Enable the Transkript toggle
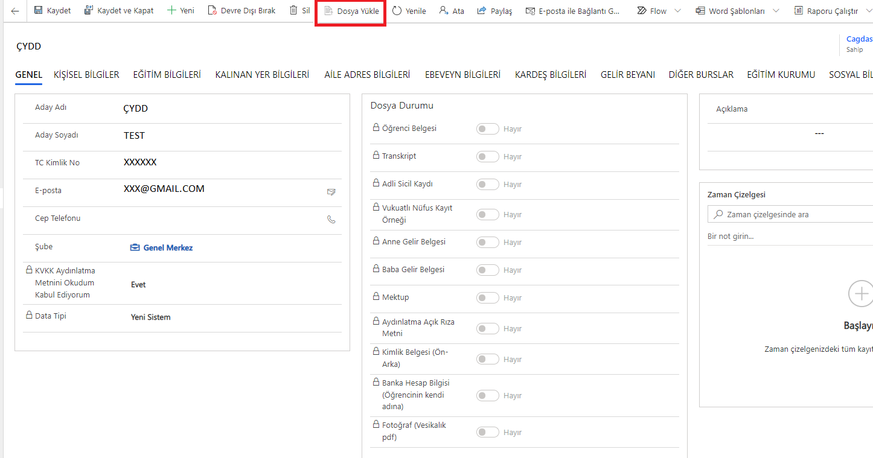873x458 pixels. (488, 157)
